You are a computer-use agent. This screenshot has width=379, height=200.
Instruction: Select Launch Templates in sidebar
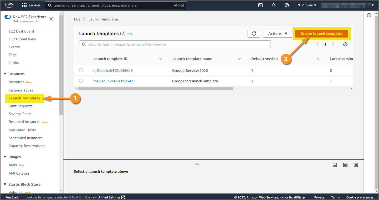[x=24, y=98]
